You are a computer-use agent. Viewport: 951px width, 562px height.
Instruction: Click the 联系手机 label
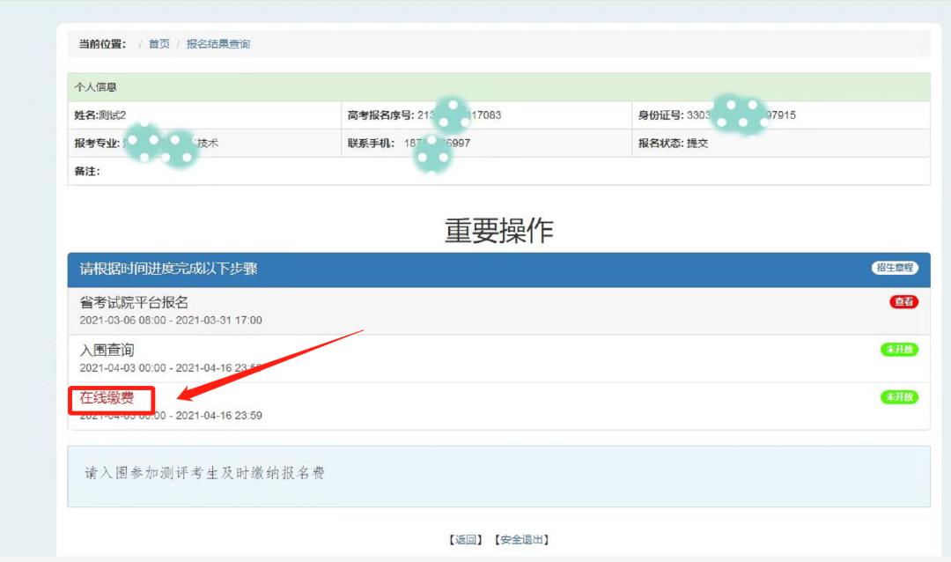[x=372, y=144]
